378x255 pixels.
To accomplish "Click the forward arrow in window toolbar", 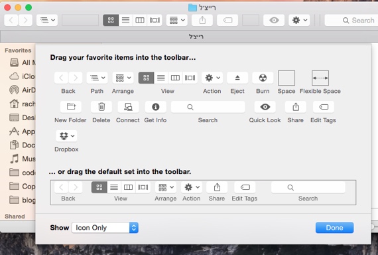I will pos(25,20).
